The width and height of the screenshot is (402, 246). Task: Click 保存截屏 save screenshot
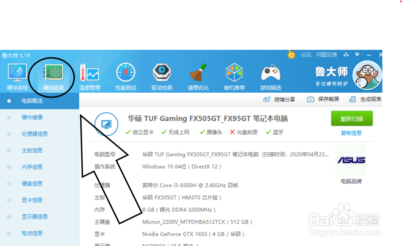(329, 99)
